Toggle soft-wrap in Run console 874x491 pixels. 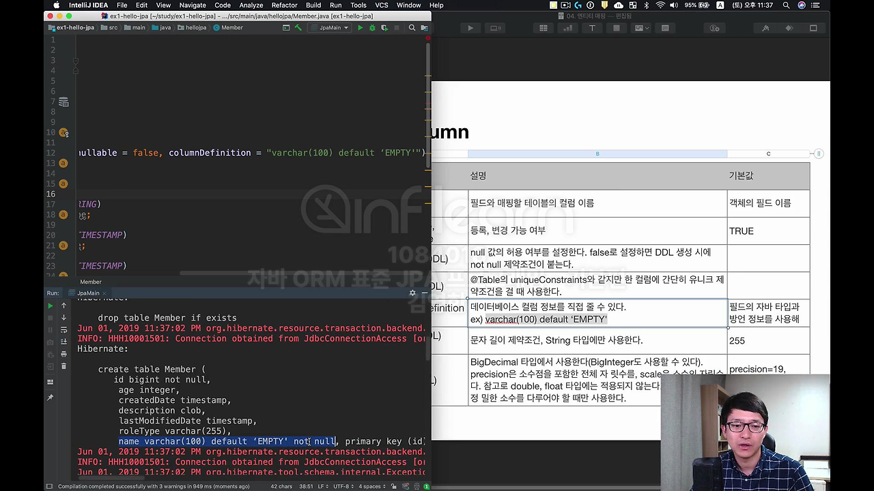(x=64, y=330)
